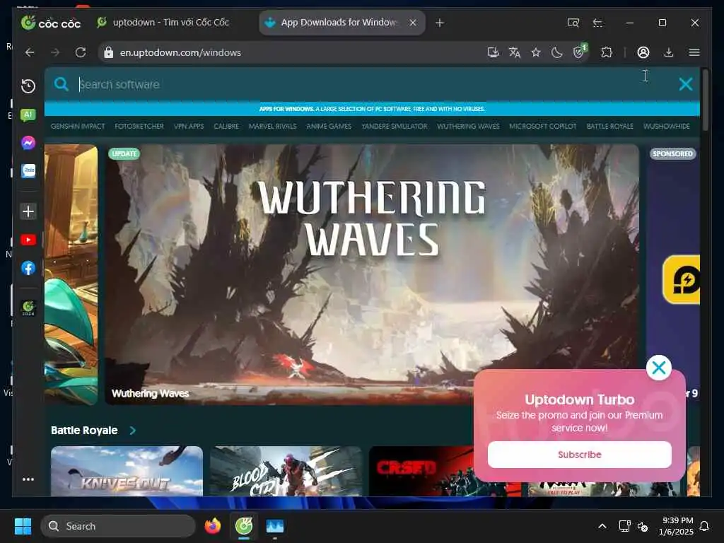
Task: Open the screenshot capture tool icon
Action: pos(573,23)
